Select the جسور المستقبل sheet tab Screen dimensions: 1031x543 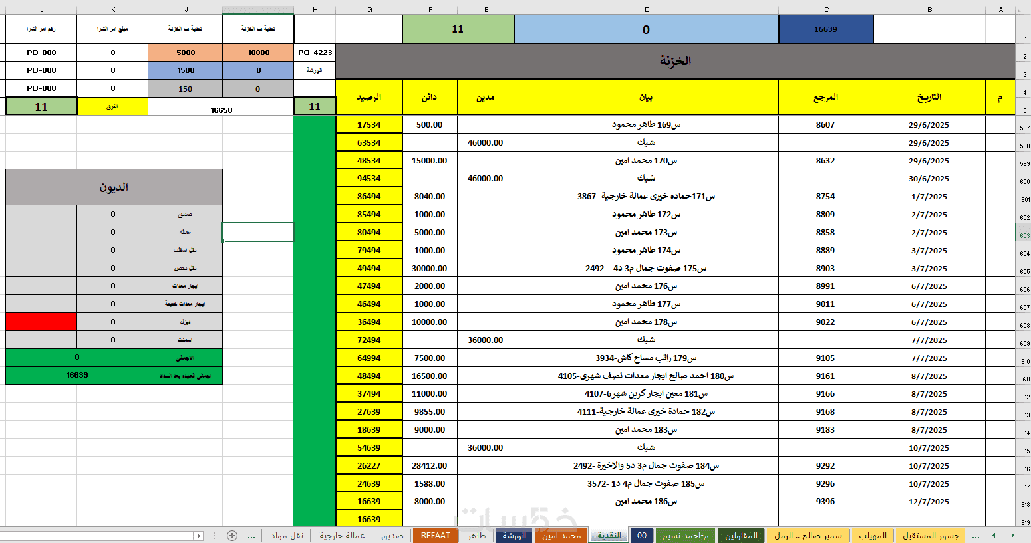click(x=931, y=536)
